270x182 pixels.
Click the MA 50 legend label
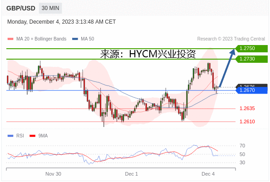click(88, 39)
